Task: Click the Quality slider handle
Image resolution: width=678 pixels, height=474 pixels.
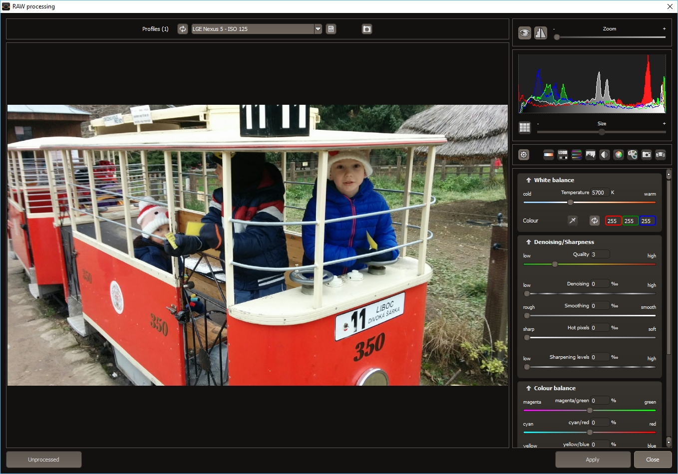Action: 555,264
